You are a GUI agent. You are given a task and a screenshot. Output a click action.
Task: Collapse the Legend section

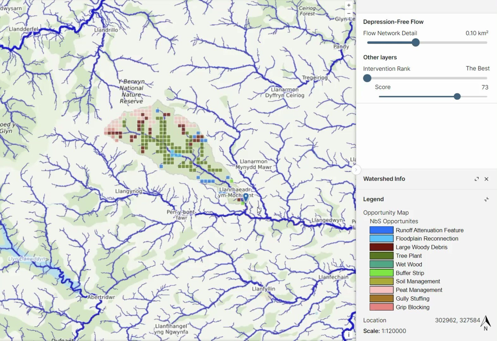tap(487, 199)
